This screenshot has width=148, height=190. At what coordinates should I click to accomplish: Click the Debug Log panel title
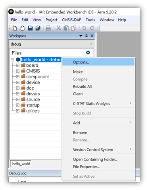coord(18,173)
